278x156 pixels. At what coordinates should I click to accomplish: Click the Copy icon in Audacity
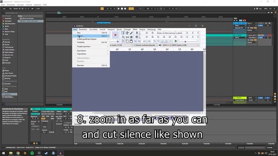pyautogui.click(x=127, y=41)
